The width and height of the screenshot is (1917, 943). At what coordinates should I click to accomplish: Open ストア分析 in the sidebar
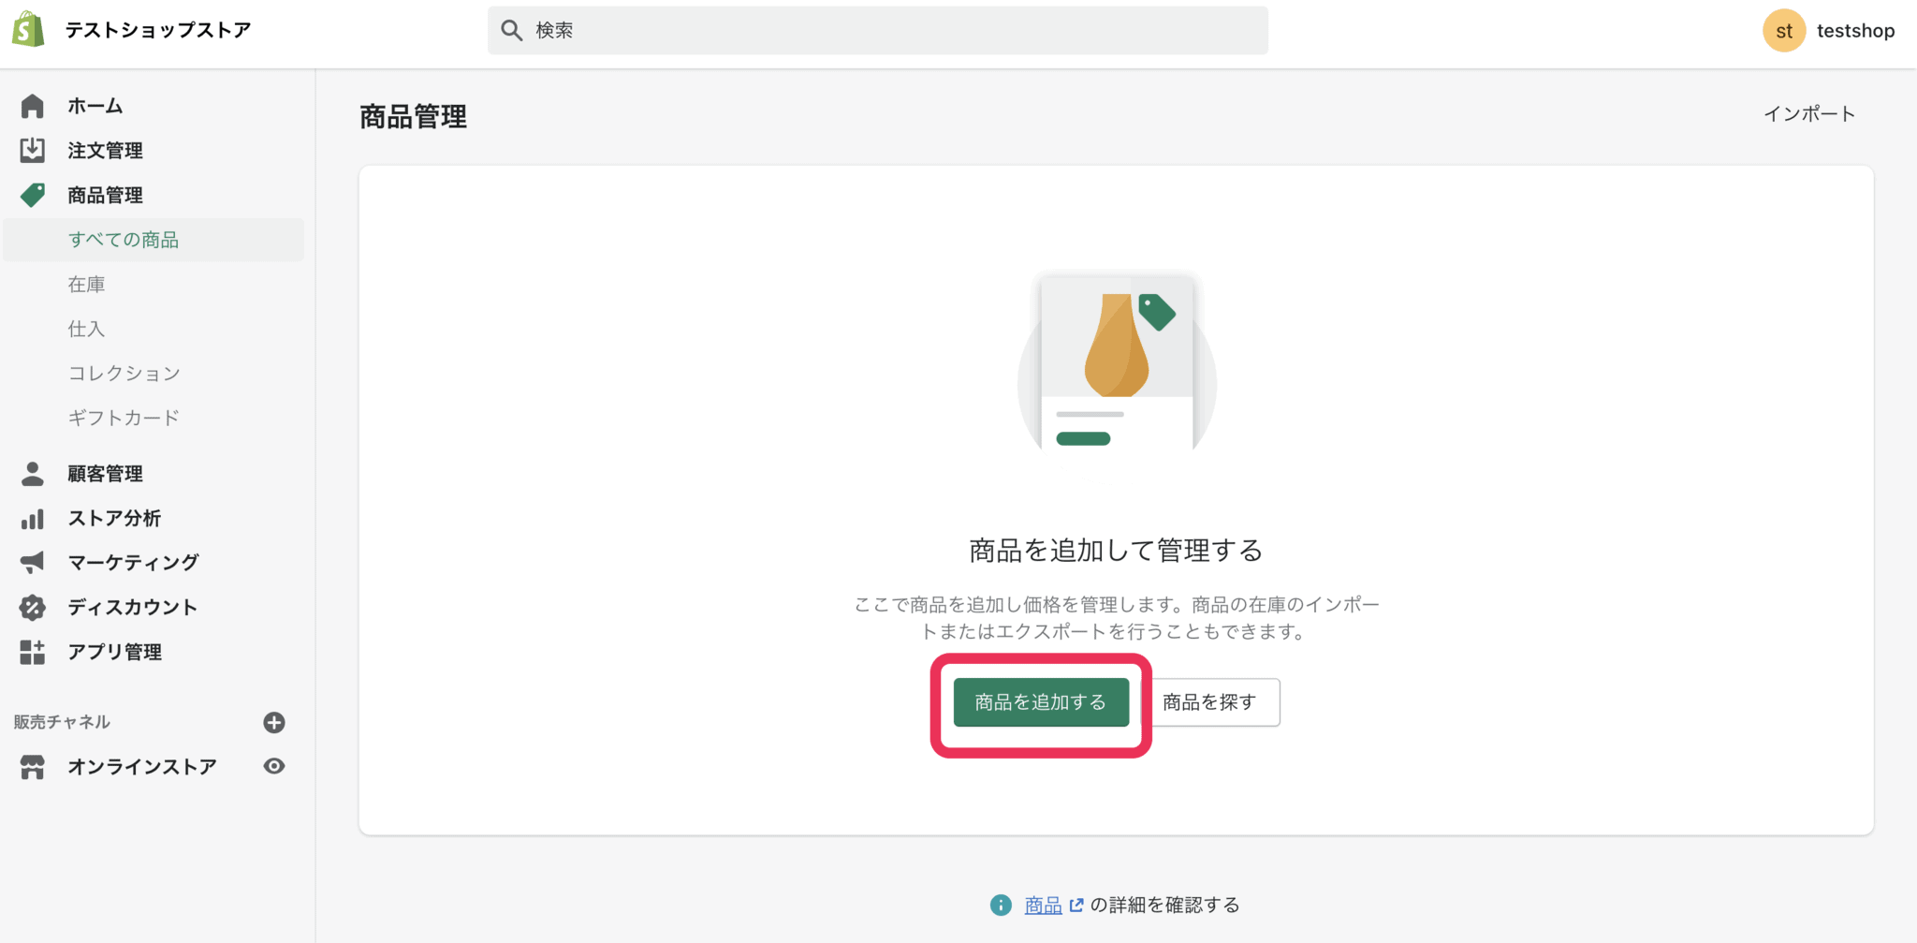click(114, 518)
